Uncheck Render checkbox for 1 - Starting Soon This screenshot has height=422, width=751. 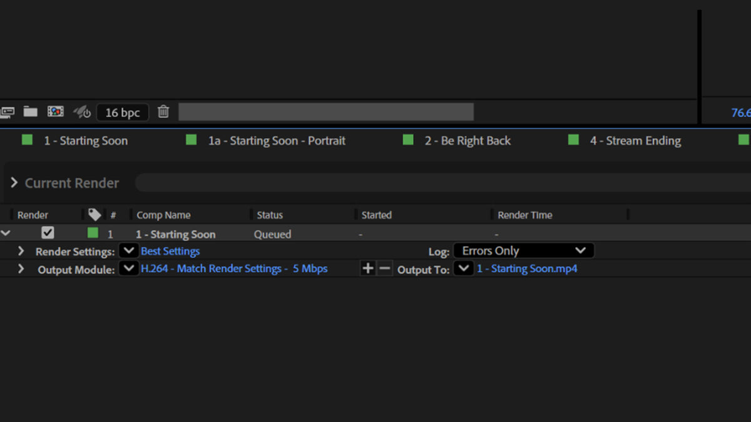point(48,233)
